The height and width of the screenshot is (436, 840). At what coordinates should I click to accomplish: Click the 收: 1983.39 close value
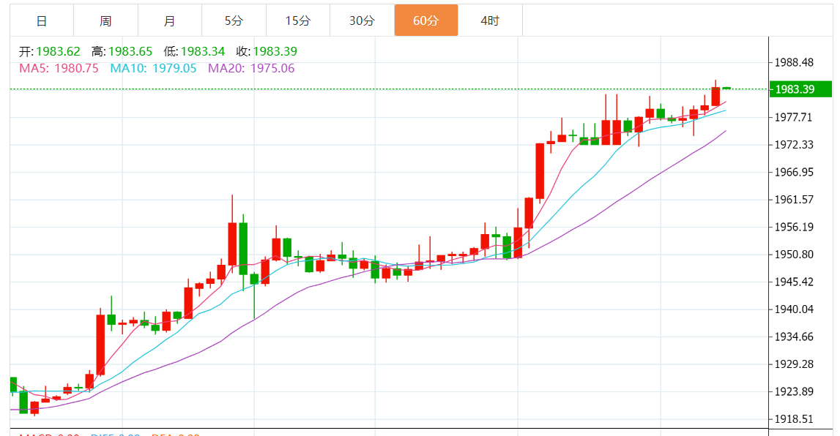[267, 51]
